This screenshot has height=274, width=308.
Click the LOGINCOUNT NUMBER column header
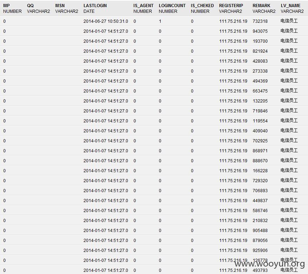(x=172, y=9)
